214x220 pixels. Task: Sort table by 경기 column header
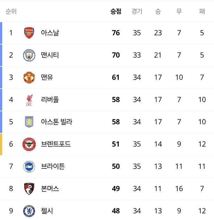coord(137,11)
